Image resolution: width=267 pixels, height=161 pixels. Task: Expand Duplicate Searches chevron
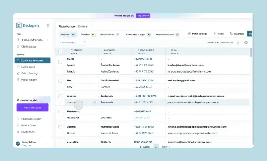(48, 60)
